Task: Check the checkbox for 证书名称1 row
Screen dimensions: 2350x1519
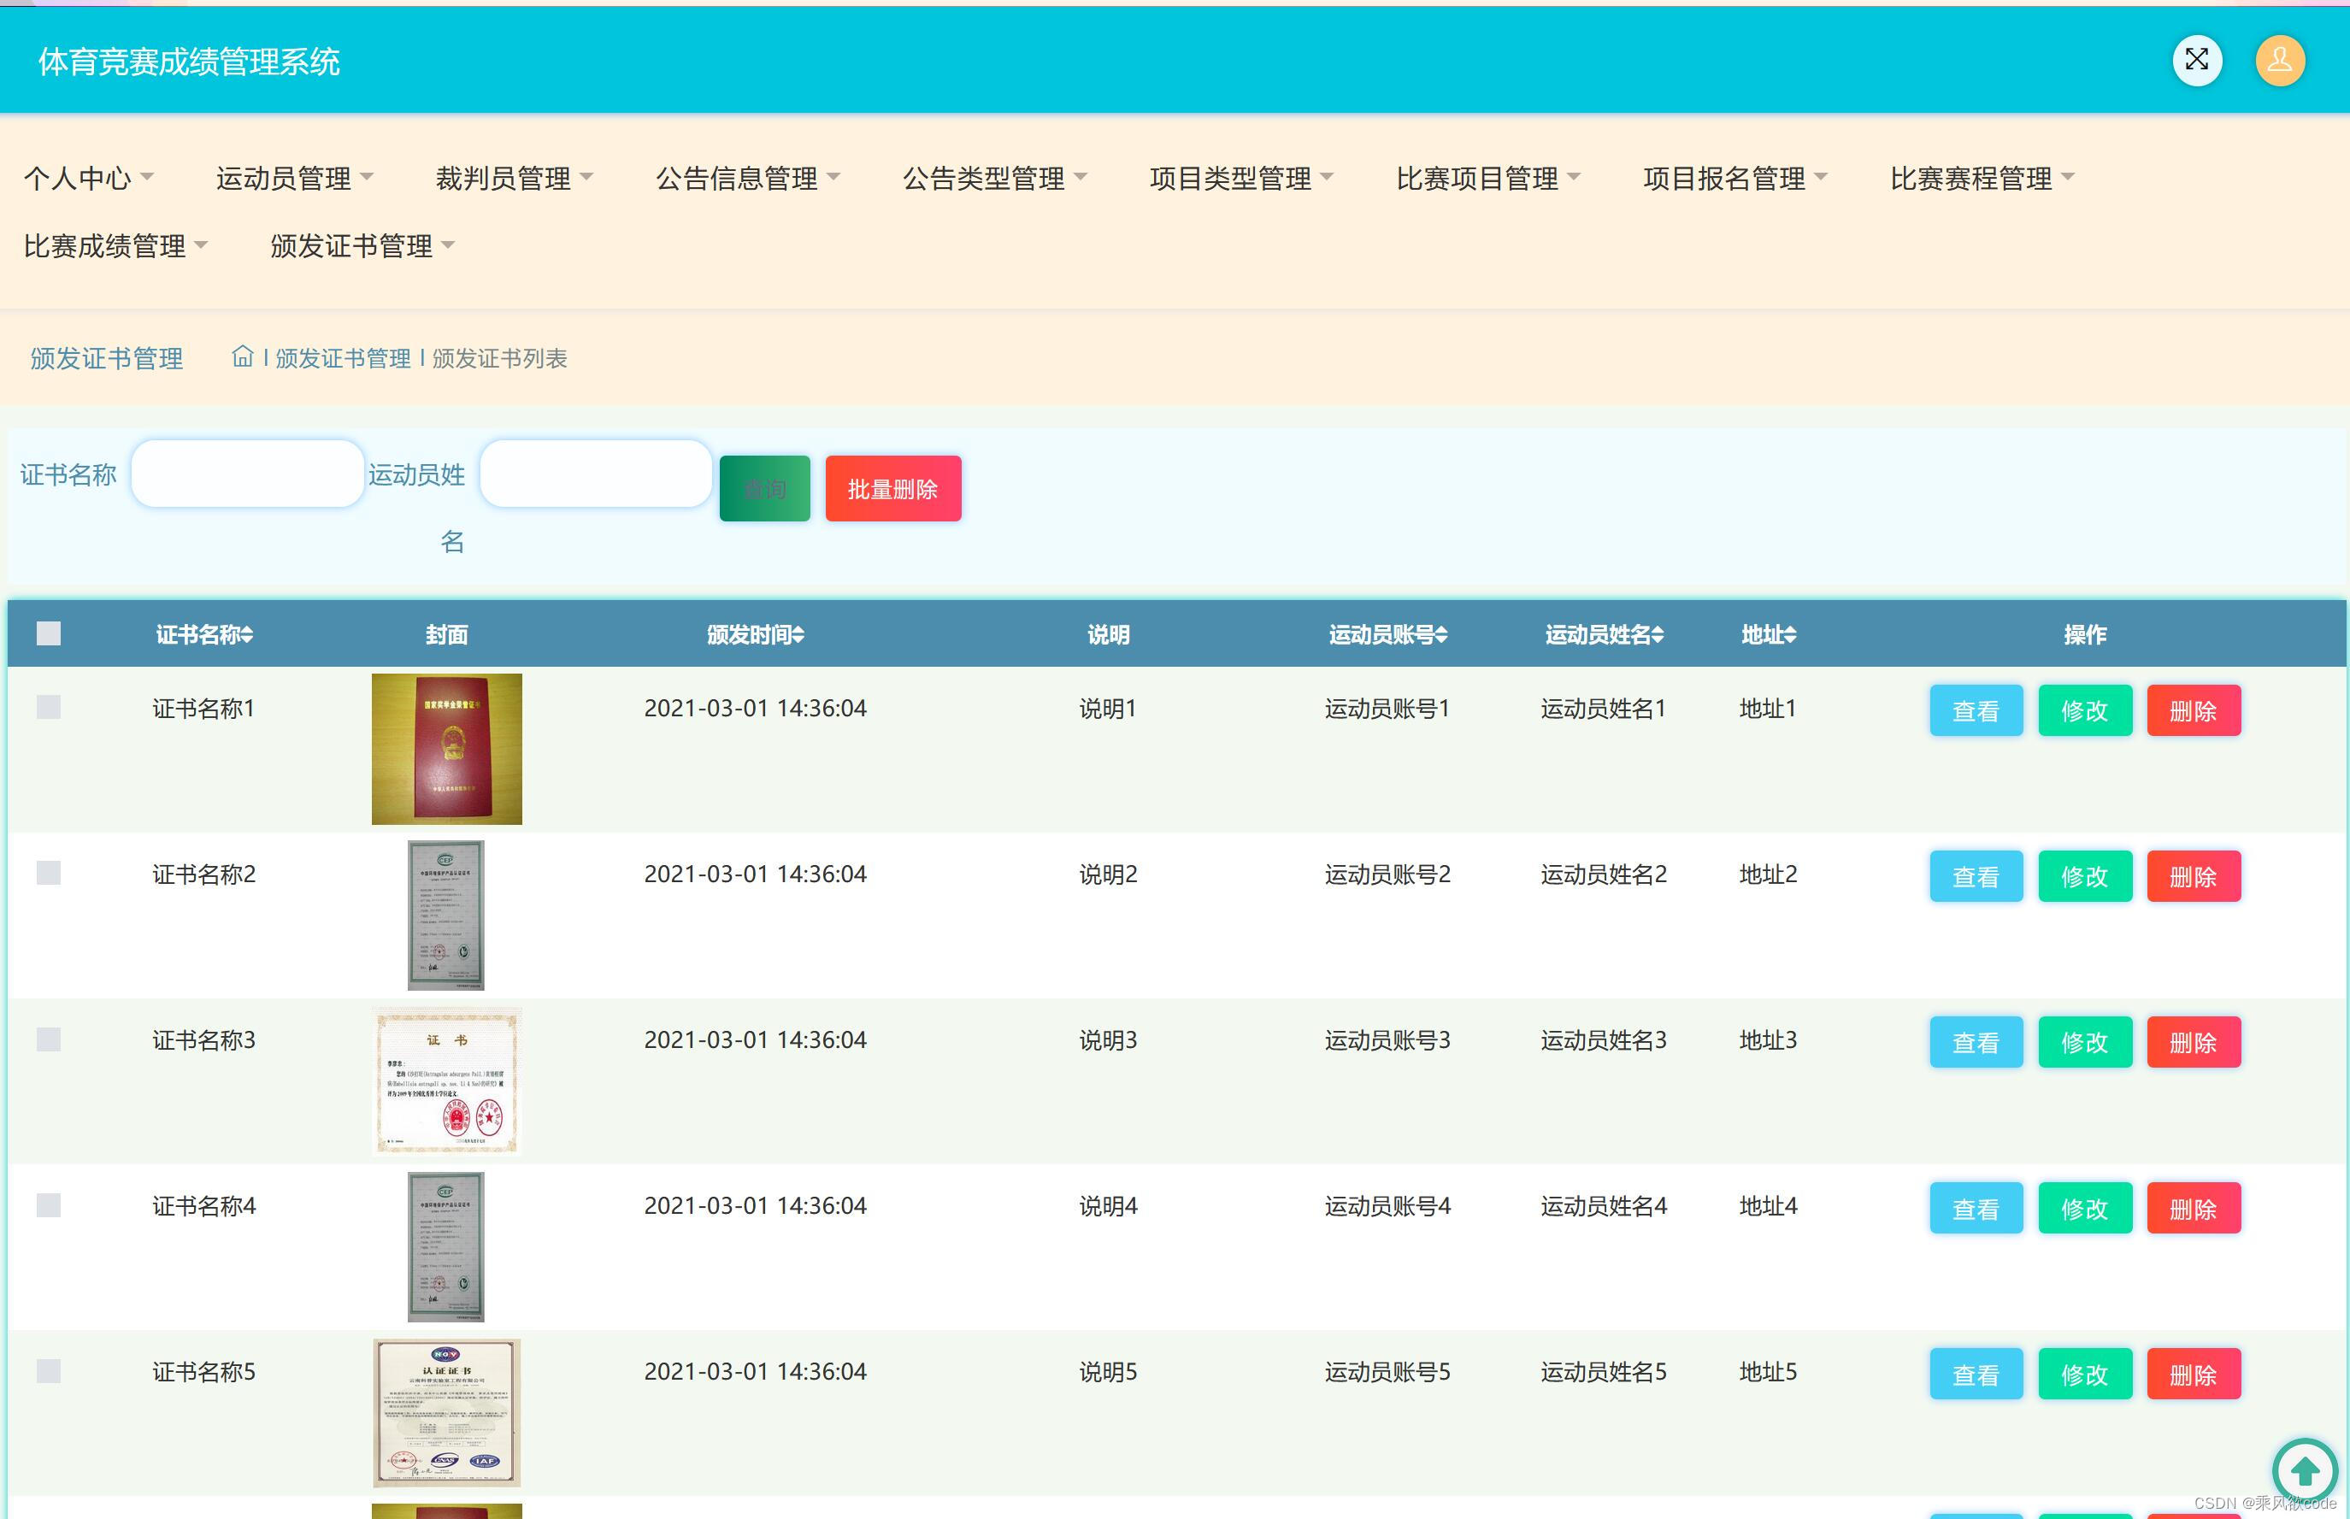Action: pos(49,707)
